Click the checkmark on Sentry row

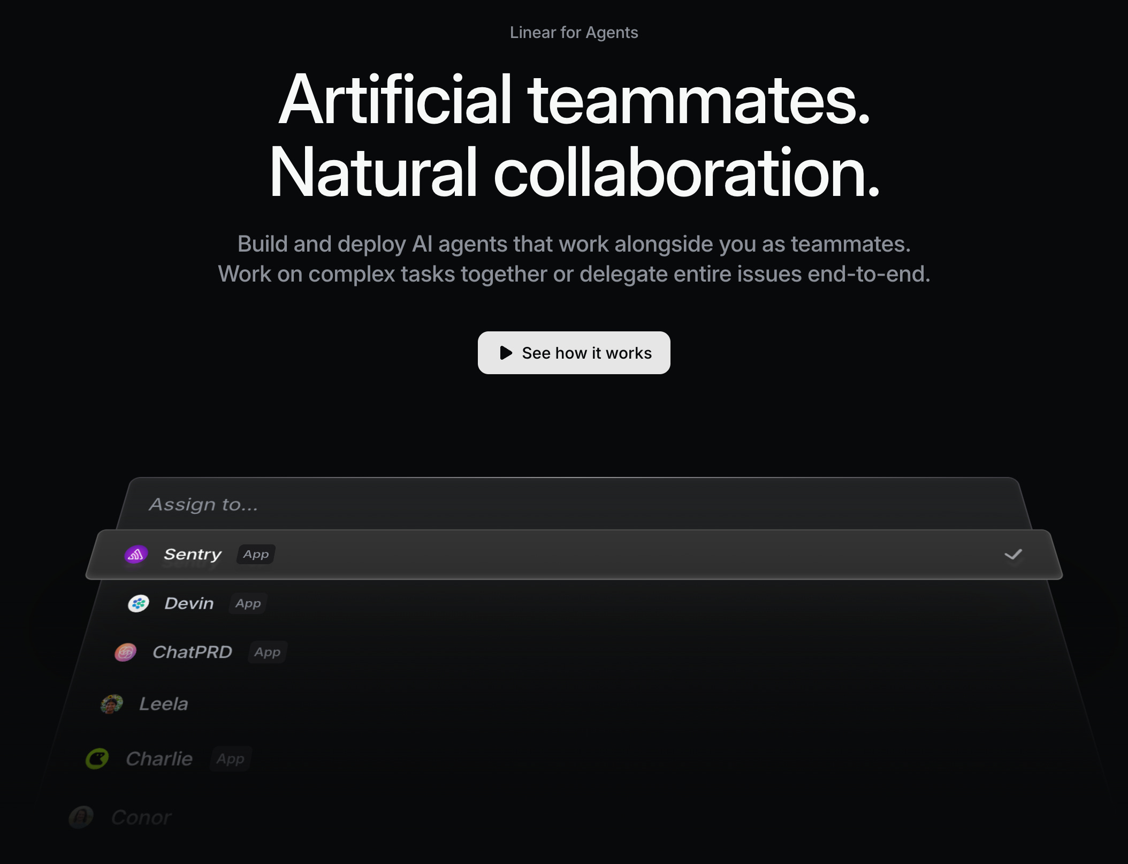click(x=1013, y=555)
